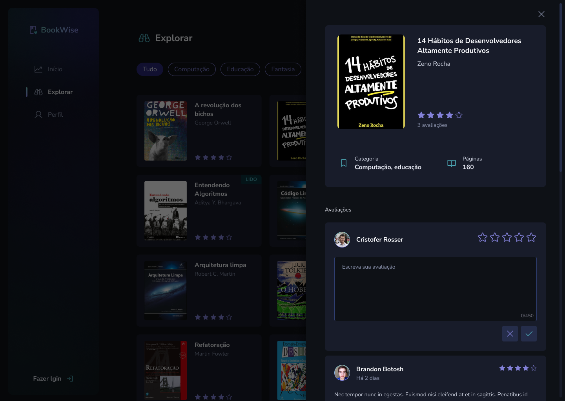Click Brandon Botosh's star rating
Viewport: 565px width, 401px height.
click(x=518, y=368)
